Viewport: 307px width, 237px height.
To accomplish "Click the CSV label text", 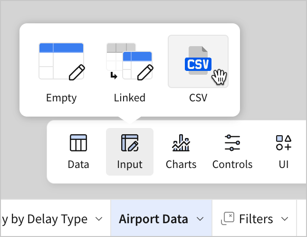I will (198, 98).
